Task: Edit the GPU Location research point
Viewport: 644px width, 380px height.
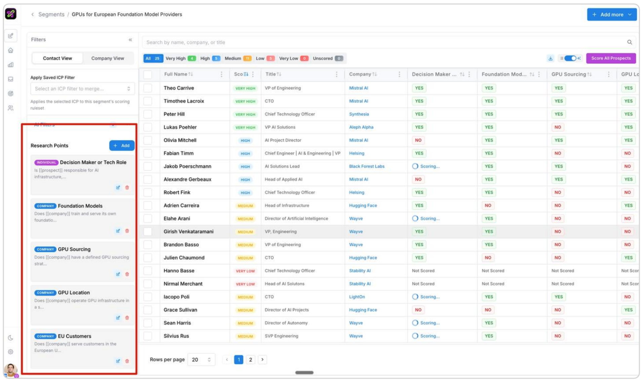Action: tap(118, 318)
